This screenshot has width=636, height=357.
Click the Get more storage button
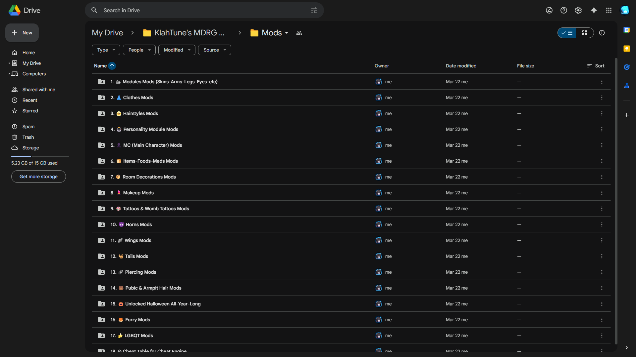coord(38,177)
